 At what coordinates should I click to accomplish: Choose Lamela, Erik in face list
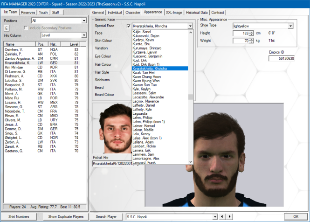[x=160, y=150]
